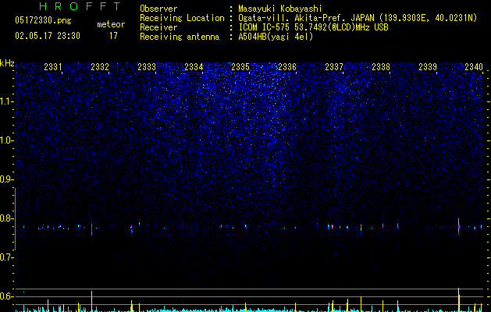This screenshot has height=312, width=491.
Task: Click time marker 2334
Action: coord(194,67)
